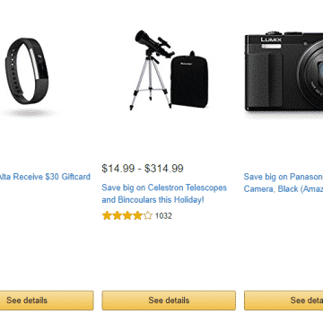Image resolution: width=323 pixels, height=323 pixels.
Task: Click the camera lens on the Lumix image
Action: 311,74
